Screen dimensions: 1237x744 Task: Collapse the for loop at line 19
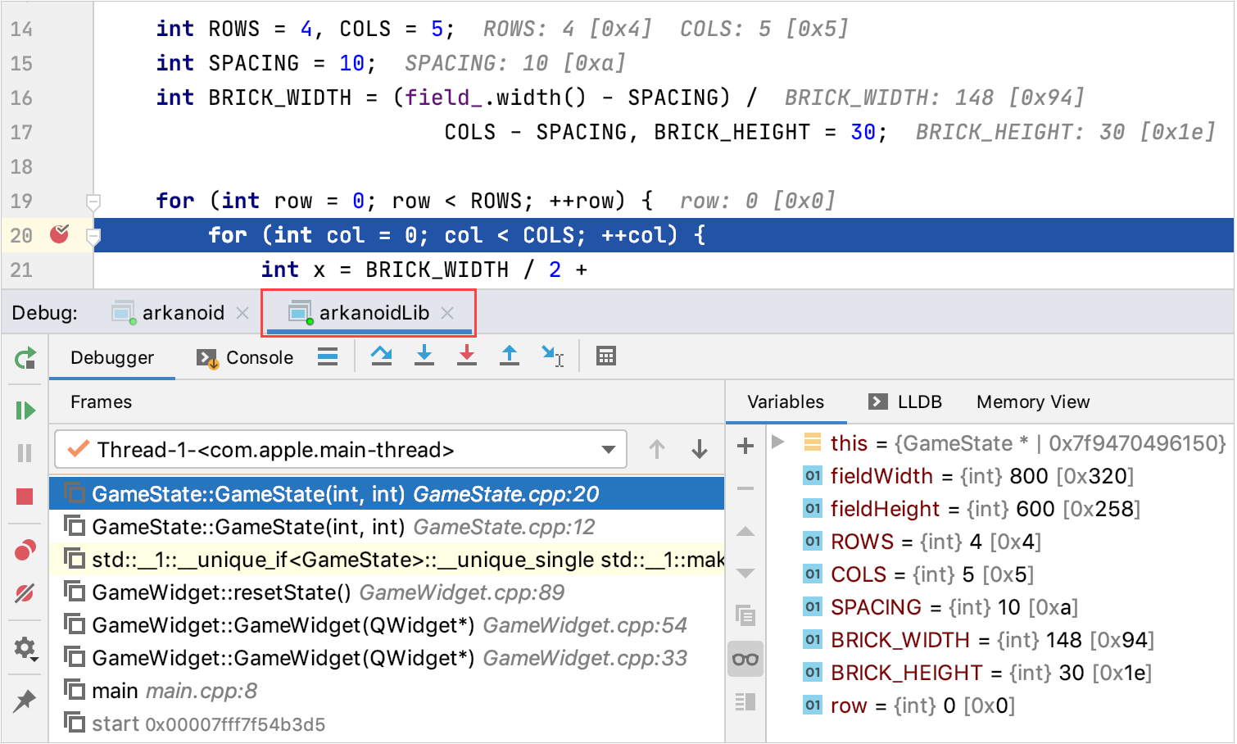[x=93, y=202]
